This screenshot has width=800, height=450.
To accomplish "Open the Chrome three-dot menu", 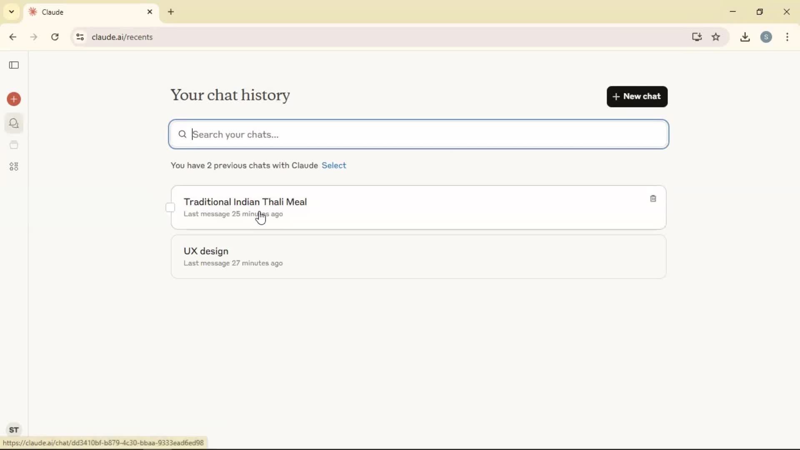I will click(787, 37).
